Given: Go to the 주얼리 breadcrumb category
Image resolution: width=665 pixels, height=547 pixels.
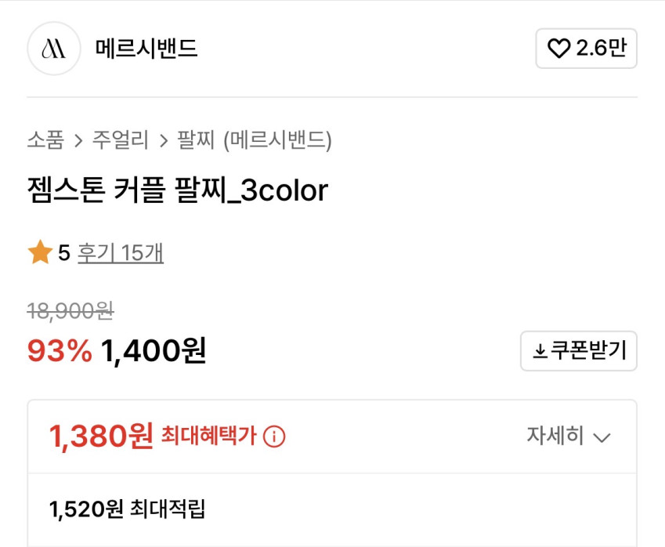Looking at the screenshot, I should (120, 141).
